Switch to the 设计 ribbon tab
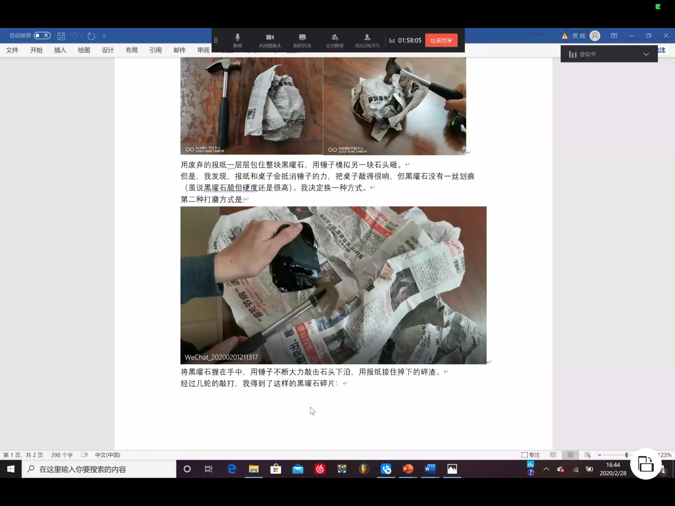This screenshot has height=506, width=675. coord(108,50)
